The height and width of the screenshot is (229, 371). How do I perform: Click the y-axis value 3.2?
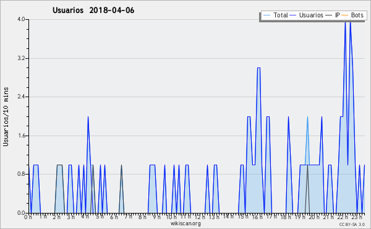tap(21, 58)
